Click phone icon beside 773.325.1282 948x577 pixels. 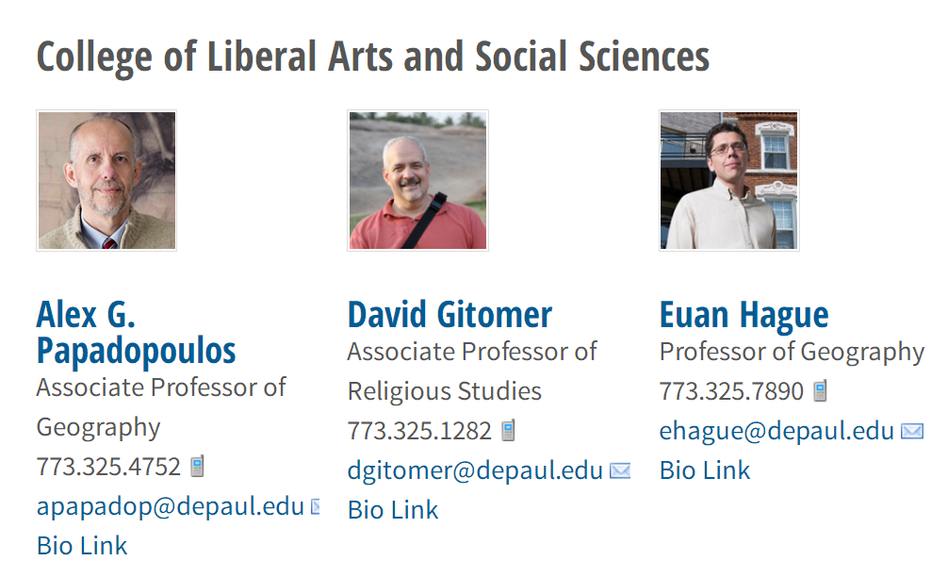point(509,431)
